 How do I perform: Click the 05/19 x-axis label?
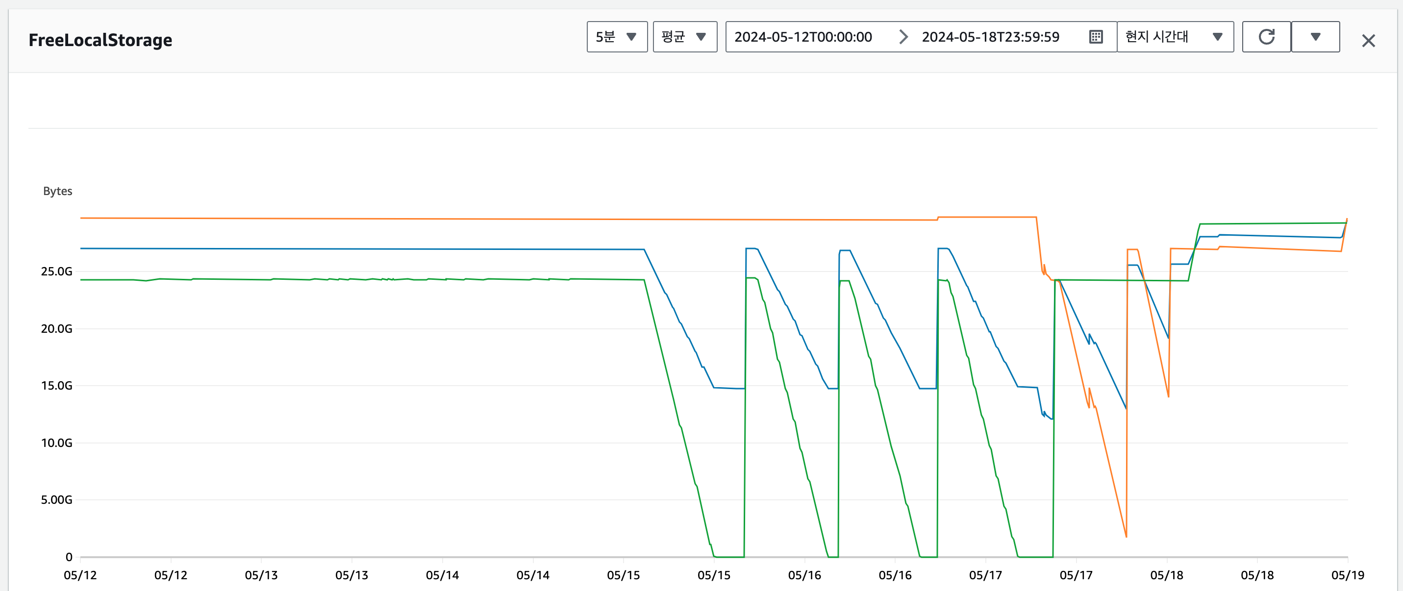(1348, 575)
